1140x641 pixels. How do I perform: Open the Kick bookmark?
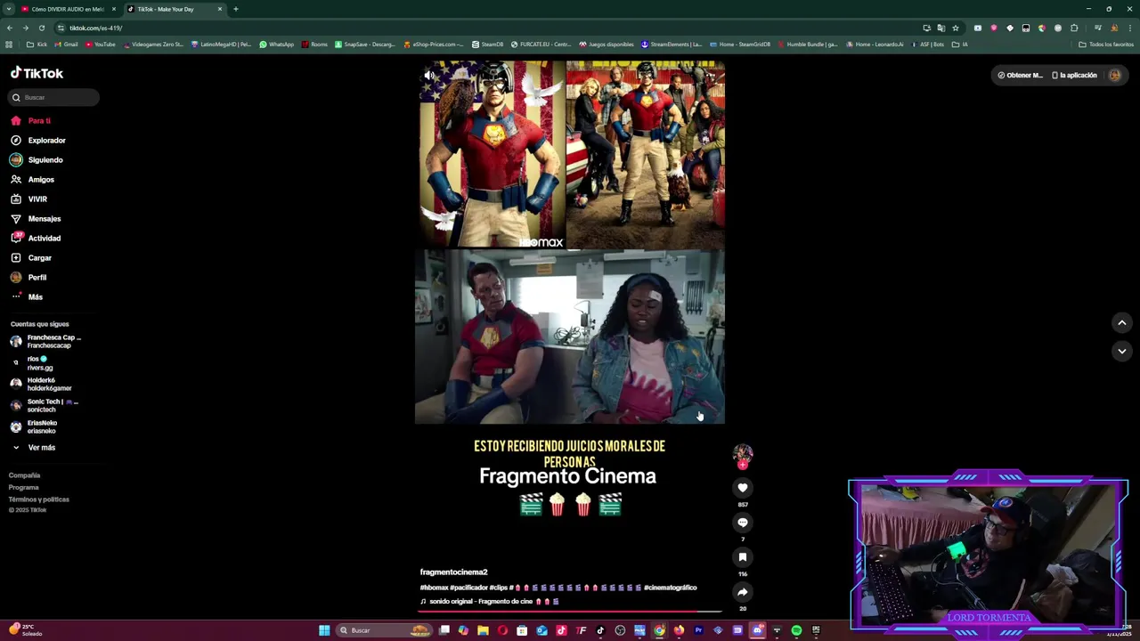click(37, 44)
